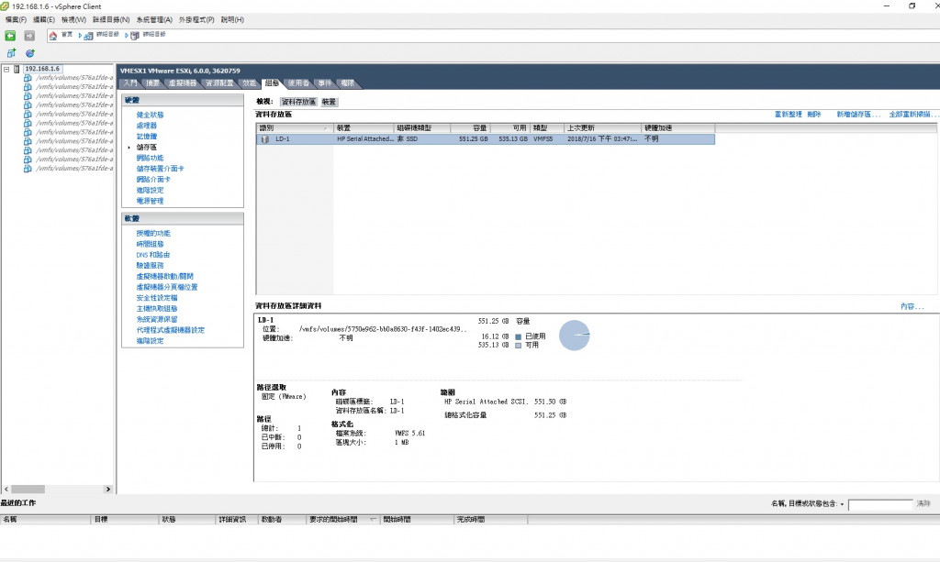Click inventory tree scrollbar right arrow
The image size is (940, 562).
click(108, 489)
